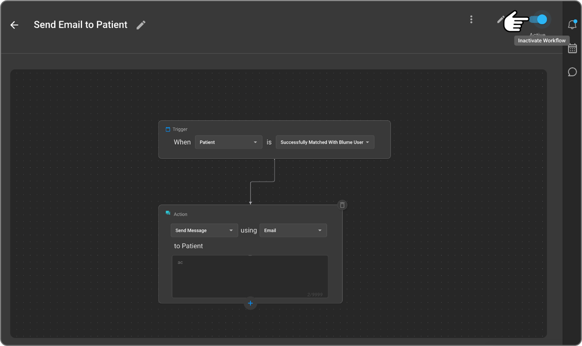Click the Send Email to Patient title
This screenshot has width=582, height=346.
click(x=80, y=25)
